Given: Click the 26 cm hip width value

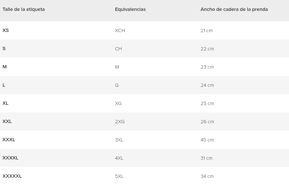Looking at the screenshot, I should click(207, 122).
